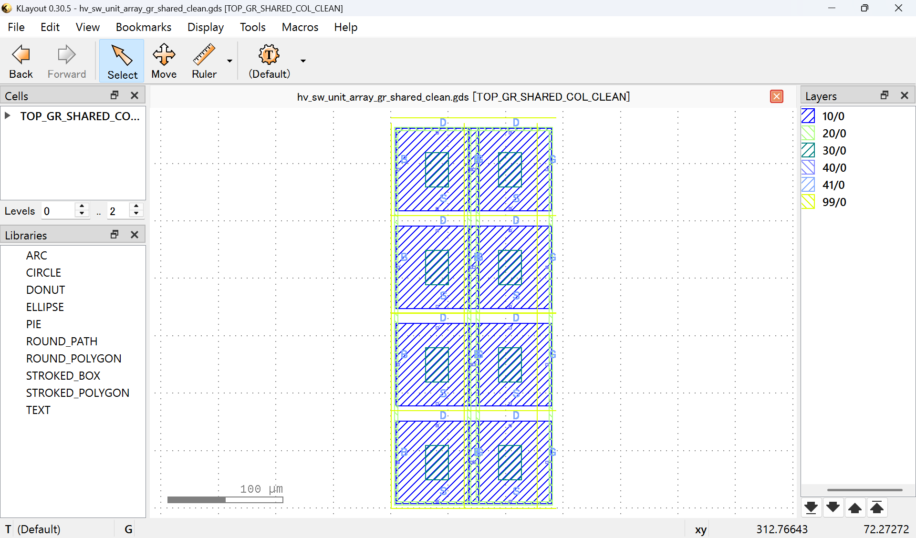Click the Forward navigation arrow
This screenshot has width=916, height=538.
[66, 61]
